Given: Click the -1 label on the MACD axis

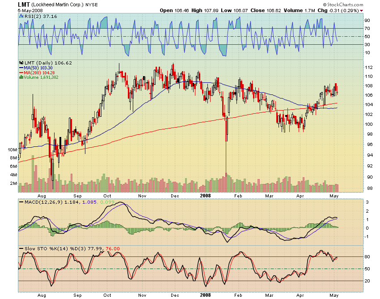Looking at the screenshot, I should click(367, 237).
